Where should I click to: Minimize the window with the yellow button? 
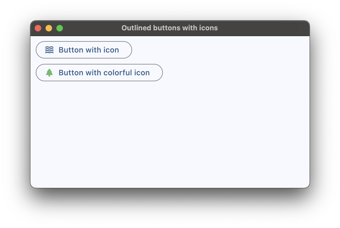[49, 28]
